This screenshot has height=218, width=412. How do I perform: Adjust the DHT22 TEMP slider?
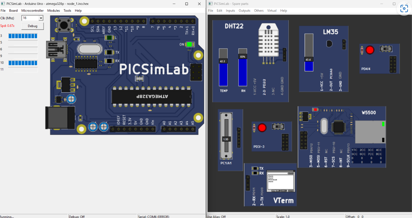223,61
